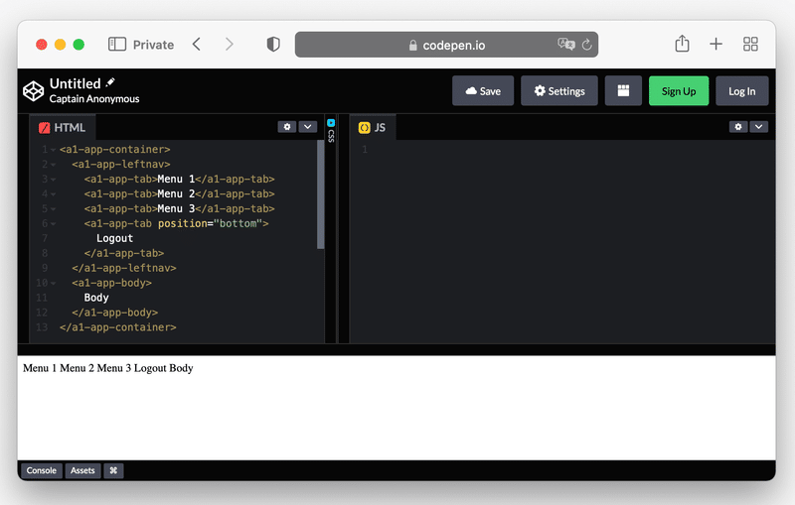Click the Sign Up button
This screenshot has height=505, width=795.
pyautogui.click(x=679, y=91)
